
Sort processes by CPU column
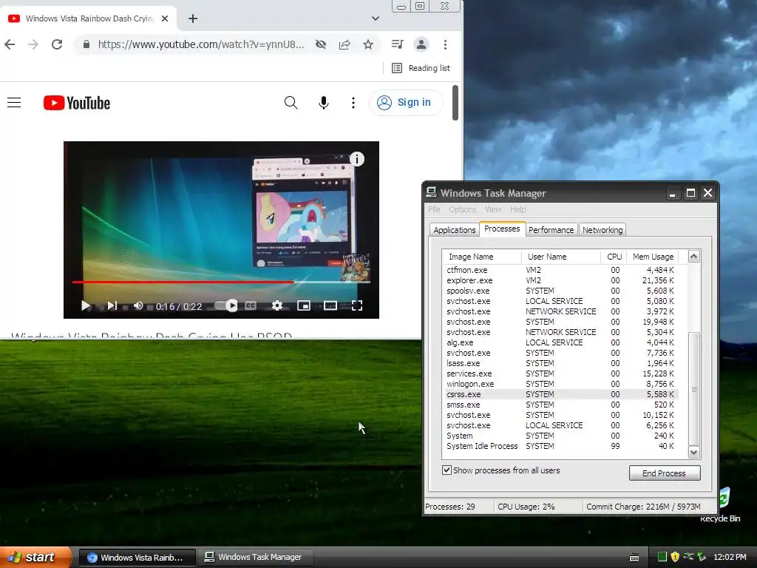point(613,257)
